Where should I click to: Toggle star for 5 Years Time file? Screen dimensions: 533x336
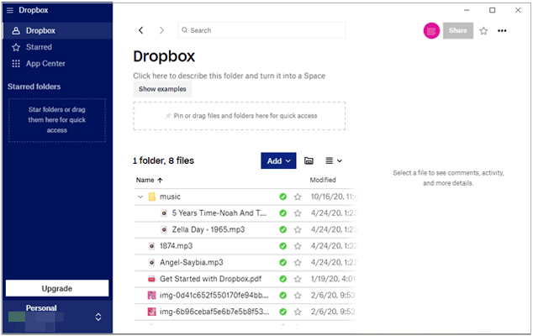click(298, 213)
